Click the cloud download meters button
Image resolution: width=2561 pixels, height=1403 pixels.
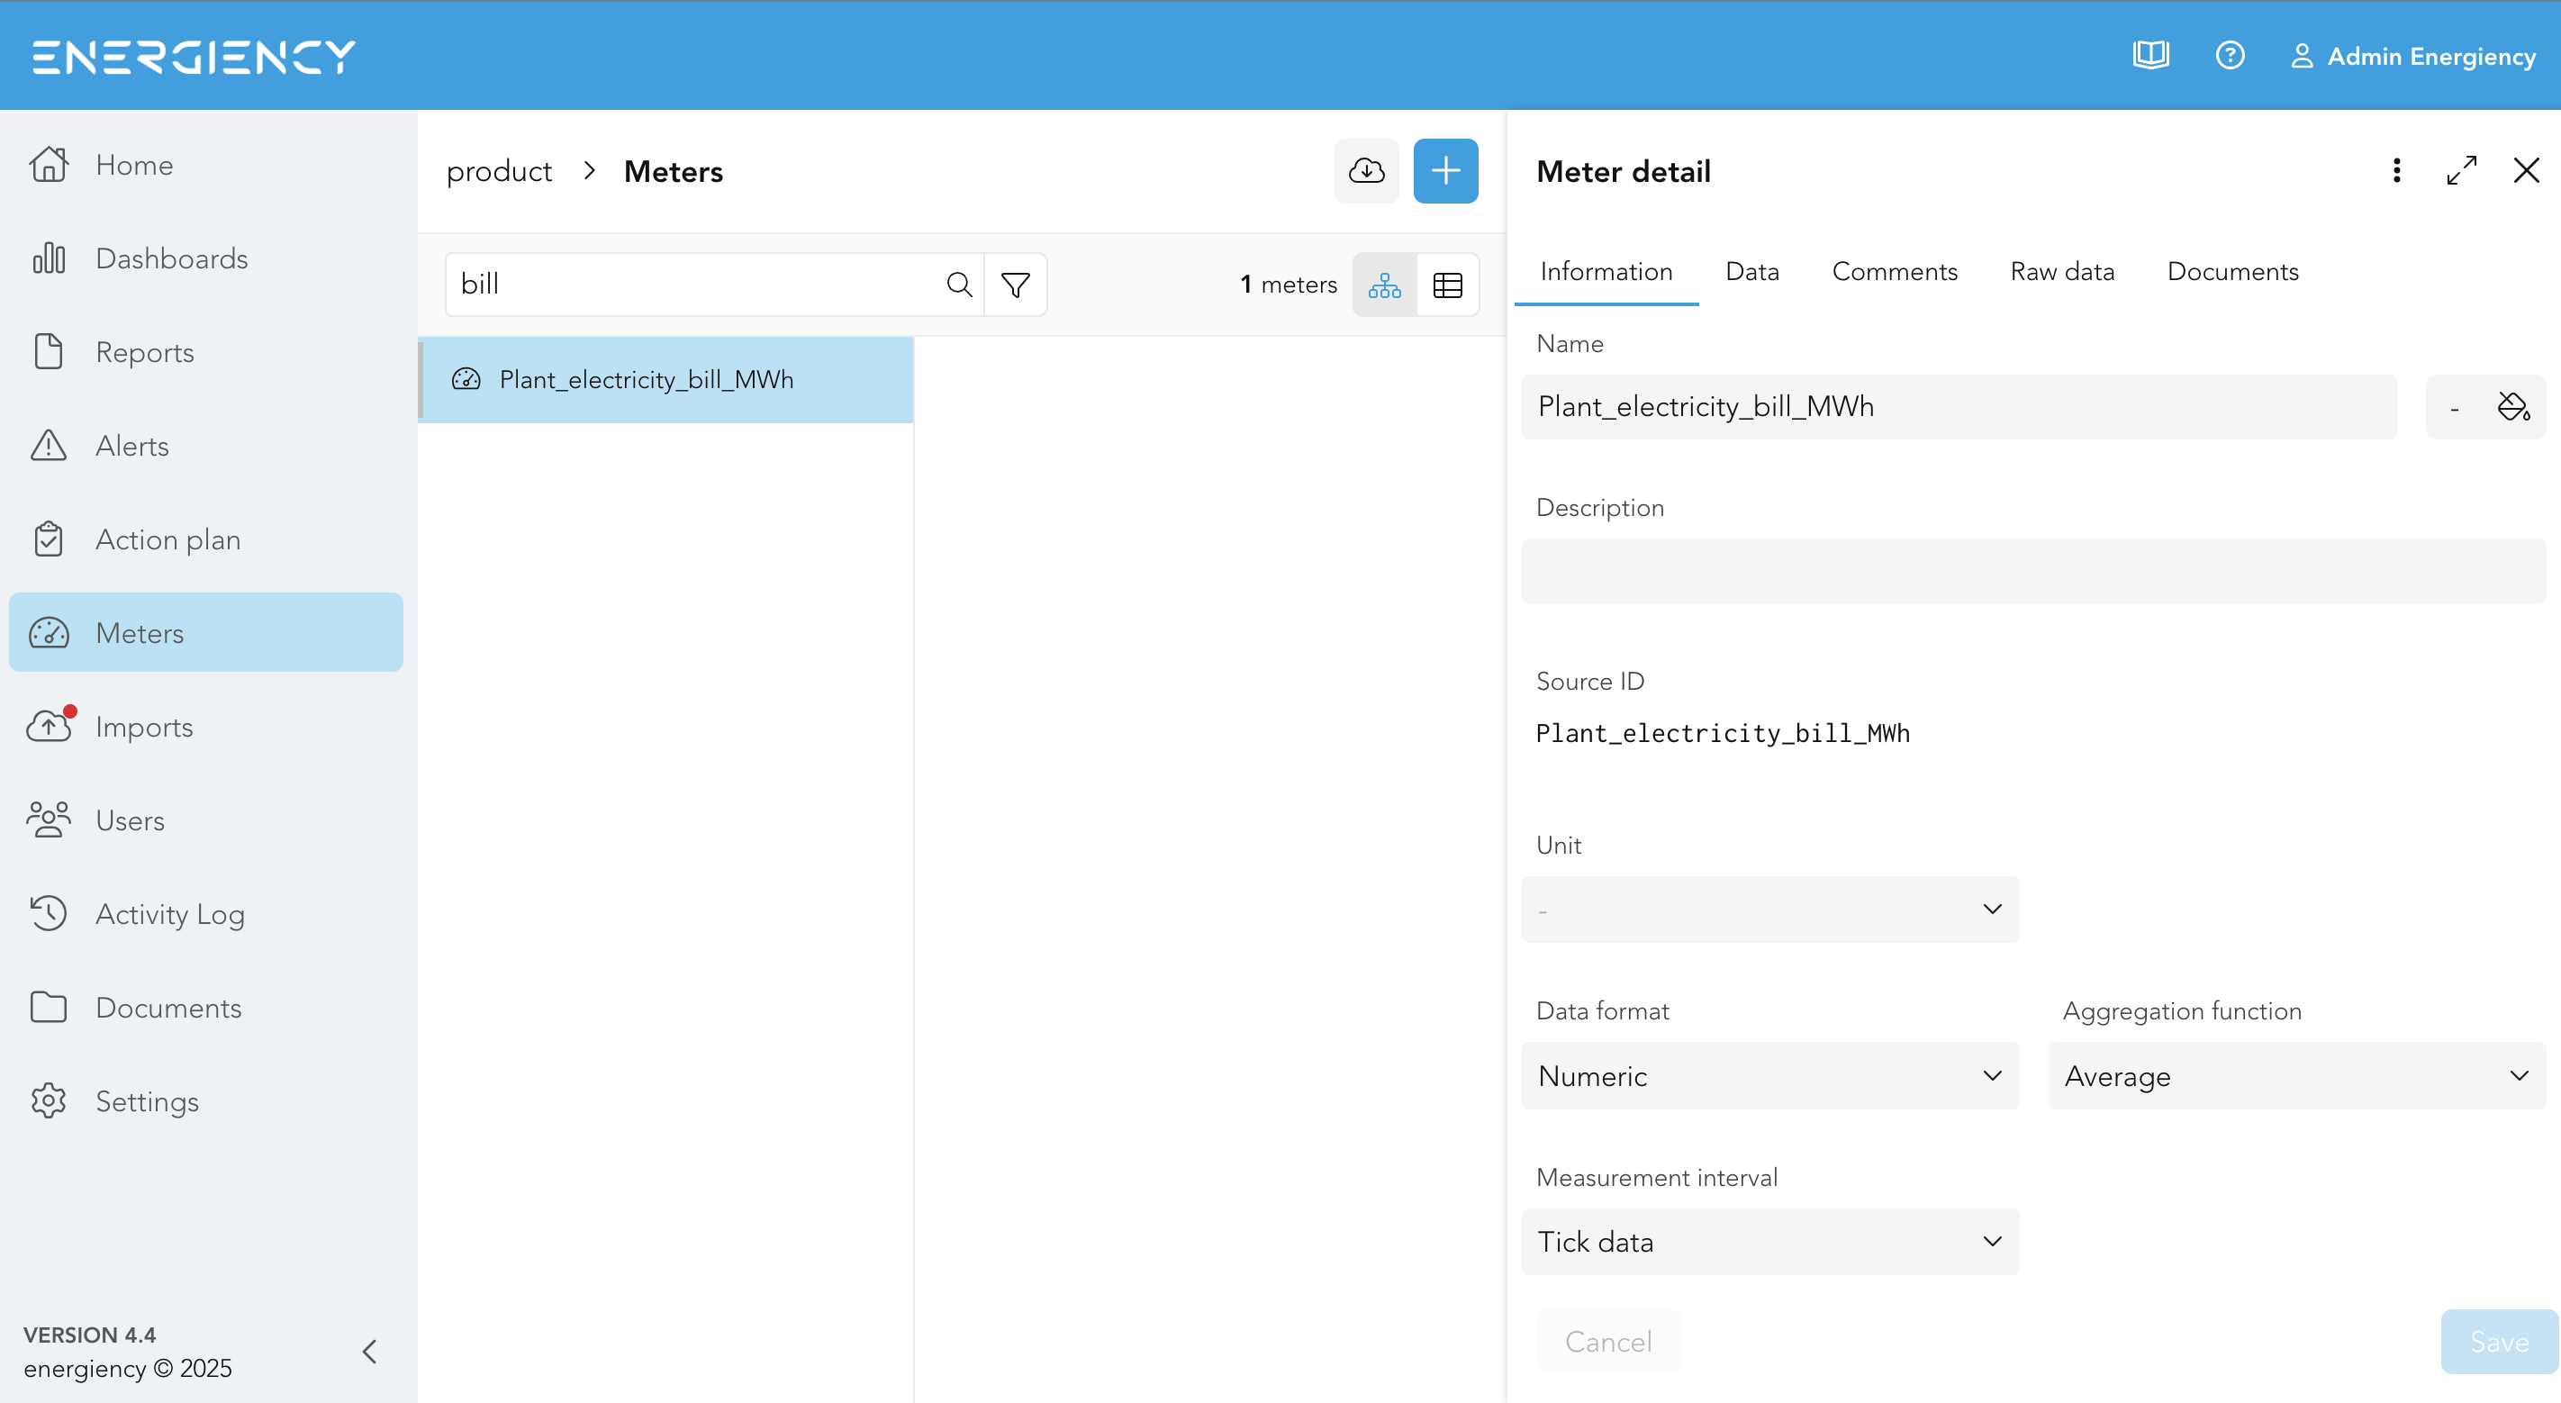coord(1366,171)
